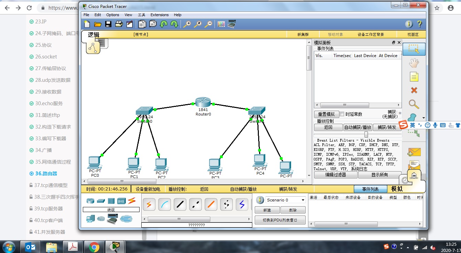Expand the drawing tools dropdown arrow
The width and height of the screenshot is (461, 253).
424,118
